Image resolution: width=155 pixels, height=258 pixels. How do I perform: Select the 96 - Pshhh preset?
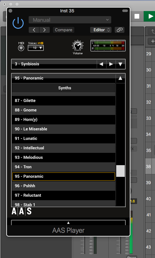pos(64,186)
